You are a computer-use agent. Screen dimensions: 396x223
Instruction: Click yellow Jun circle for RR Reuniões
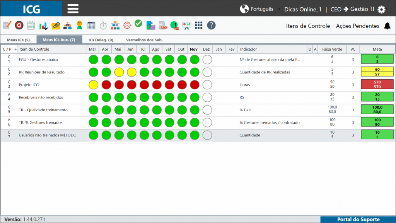pyautogui.click(x=131, y=72)
